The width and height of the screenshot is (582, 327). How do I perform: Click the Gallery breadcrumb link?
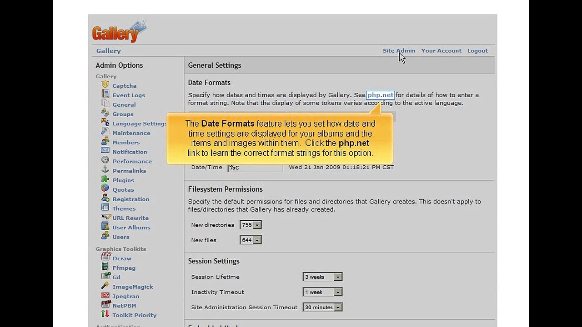(x=109, y=51)
